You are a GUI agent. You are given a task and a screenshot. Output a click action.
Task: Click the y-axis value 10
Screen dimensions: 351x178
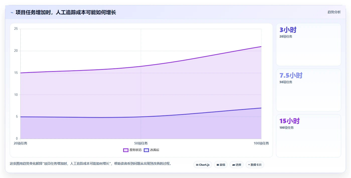[16, 95]
